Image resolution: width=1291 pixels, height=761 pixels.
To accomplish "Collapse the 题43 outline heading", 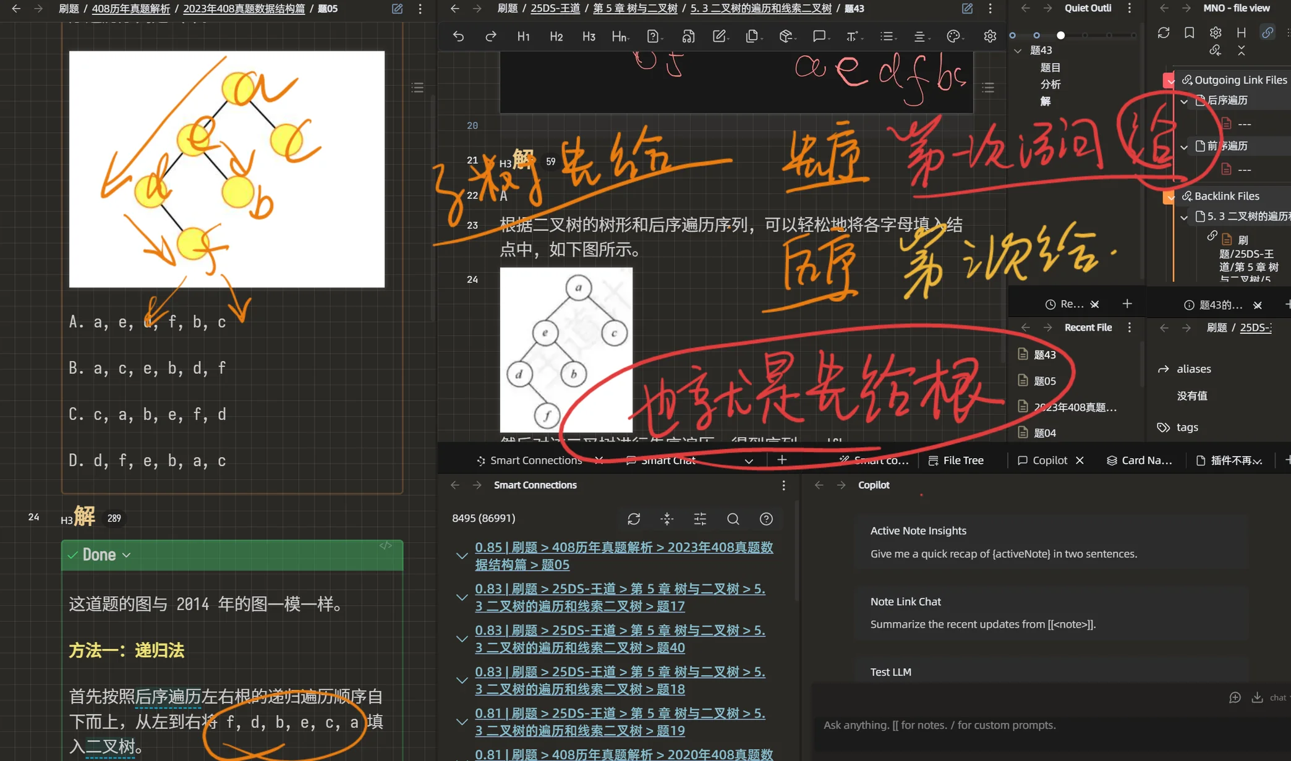I will pyautogui.click(x=1018, y=51).
